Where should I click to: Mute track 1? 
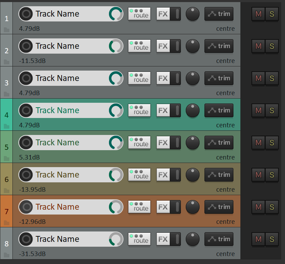(x=258, y=14)
